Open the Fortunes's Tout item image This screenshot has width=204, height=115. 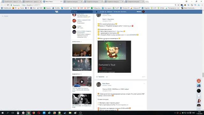click(x=114, y=57)
